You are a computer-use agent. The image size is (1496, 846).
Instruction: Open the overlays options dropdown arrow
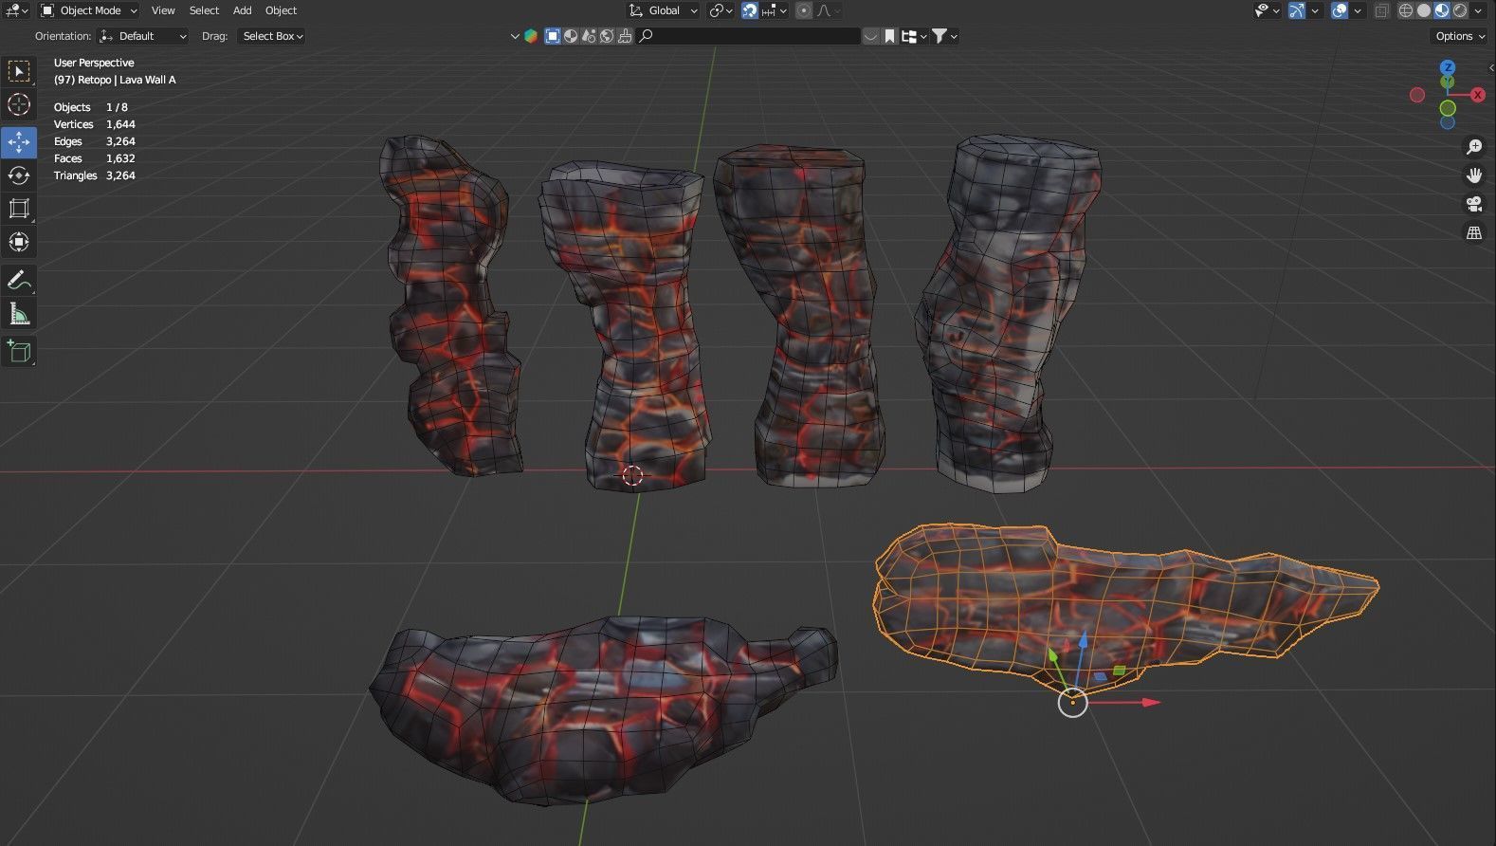coord(1359,10)
